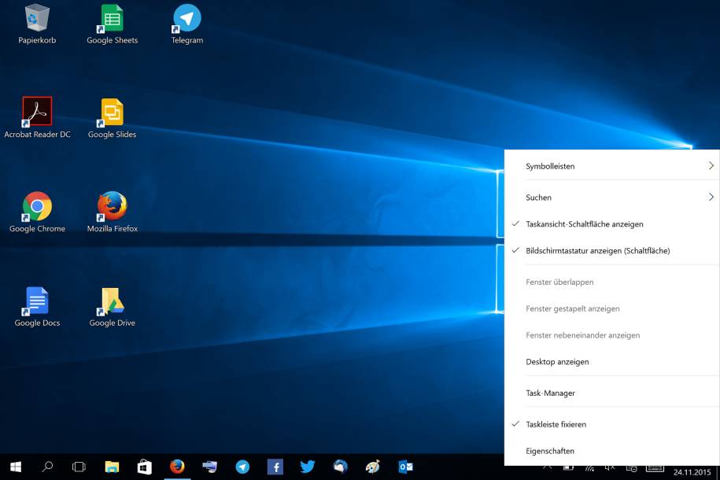Select the Google Drive desktop shortcut

(x=112, y=306)
